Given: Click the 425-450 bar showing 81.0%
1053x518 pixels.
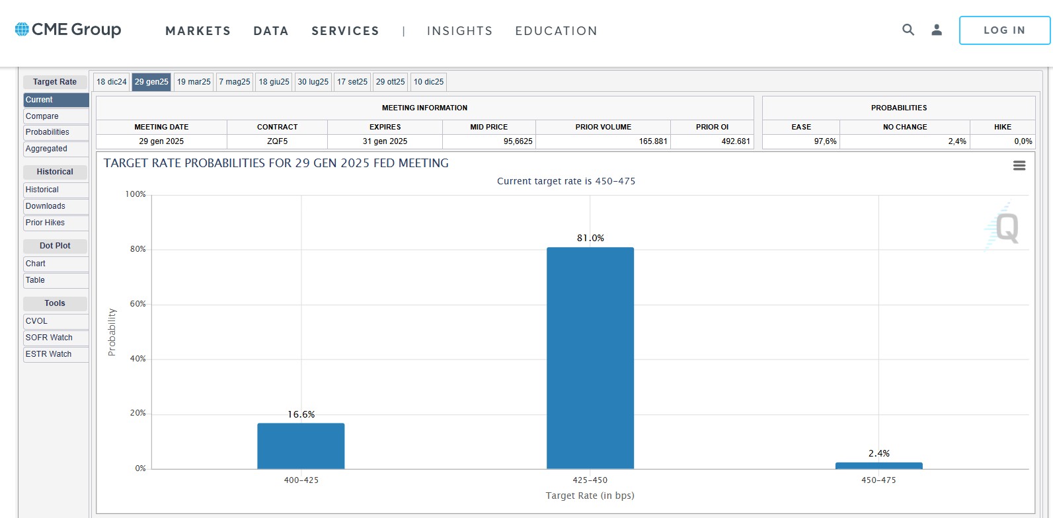Looking at the screenshot, I should pos(590,357).
